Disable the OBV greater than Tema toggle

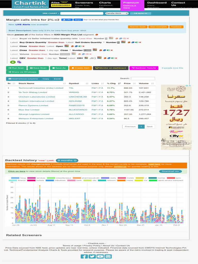click(x=112, y=58)
